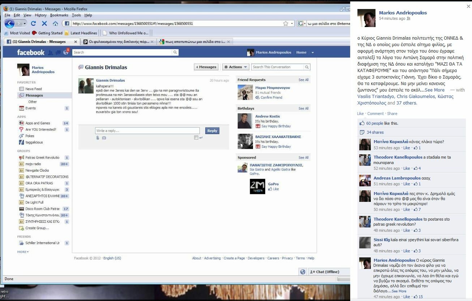Confirm Friend request from Μαρια Μπιρπαναγου

coord(271,98)
